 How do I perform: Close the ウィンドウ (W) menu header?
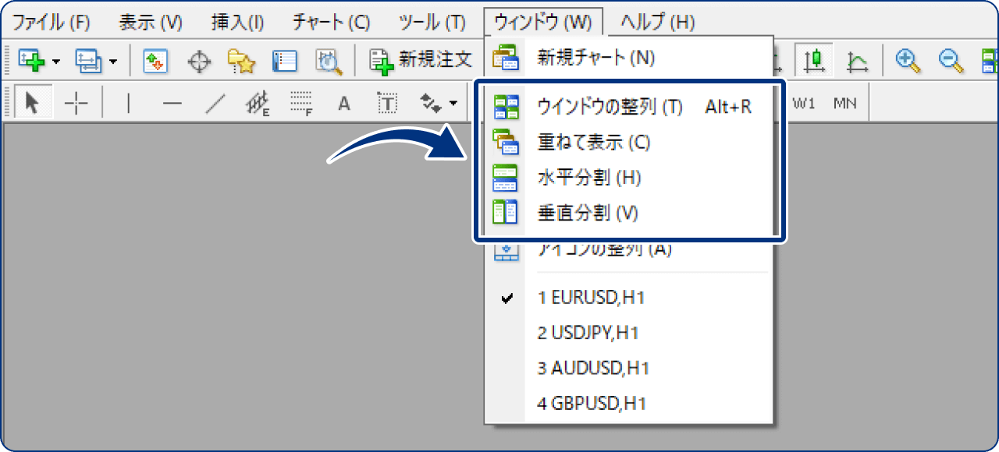coord(543,22)
